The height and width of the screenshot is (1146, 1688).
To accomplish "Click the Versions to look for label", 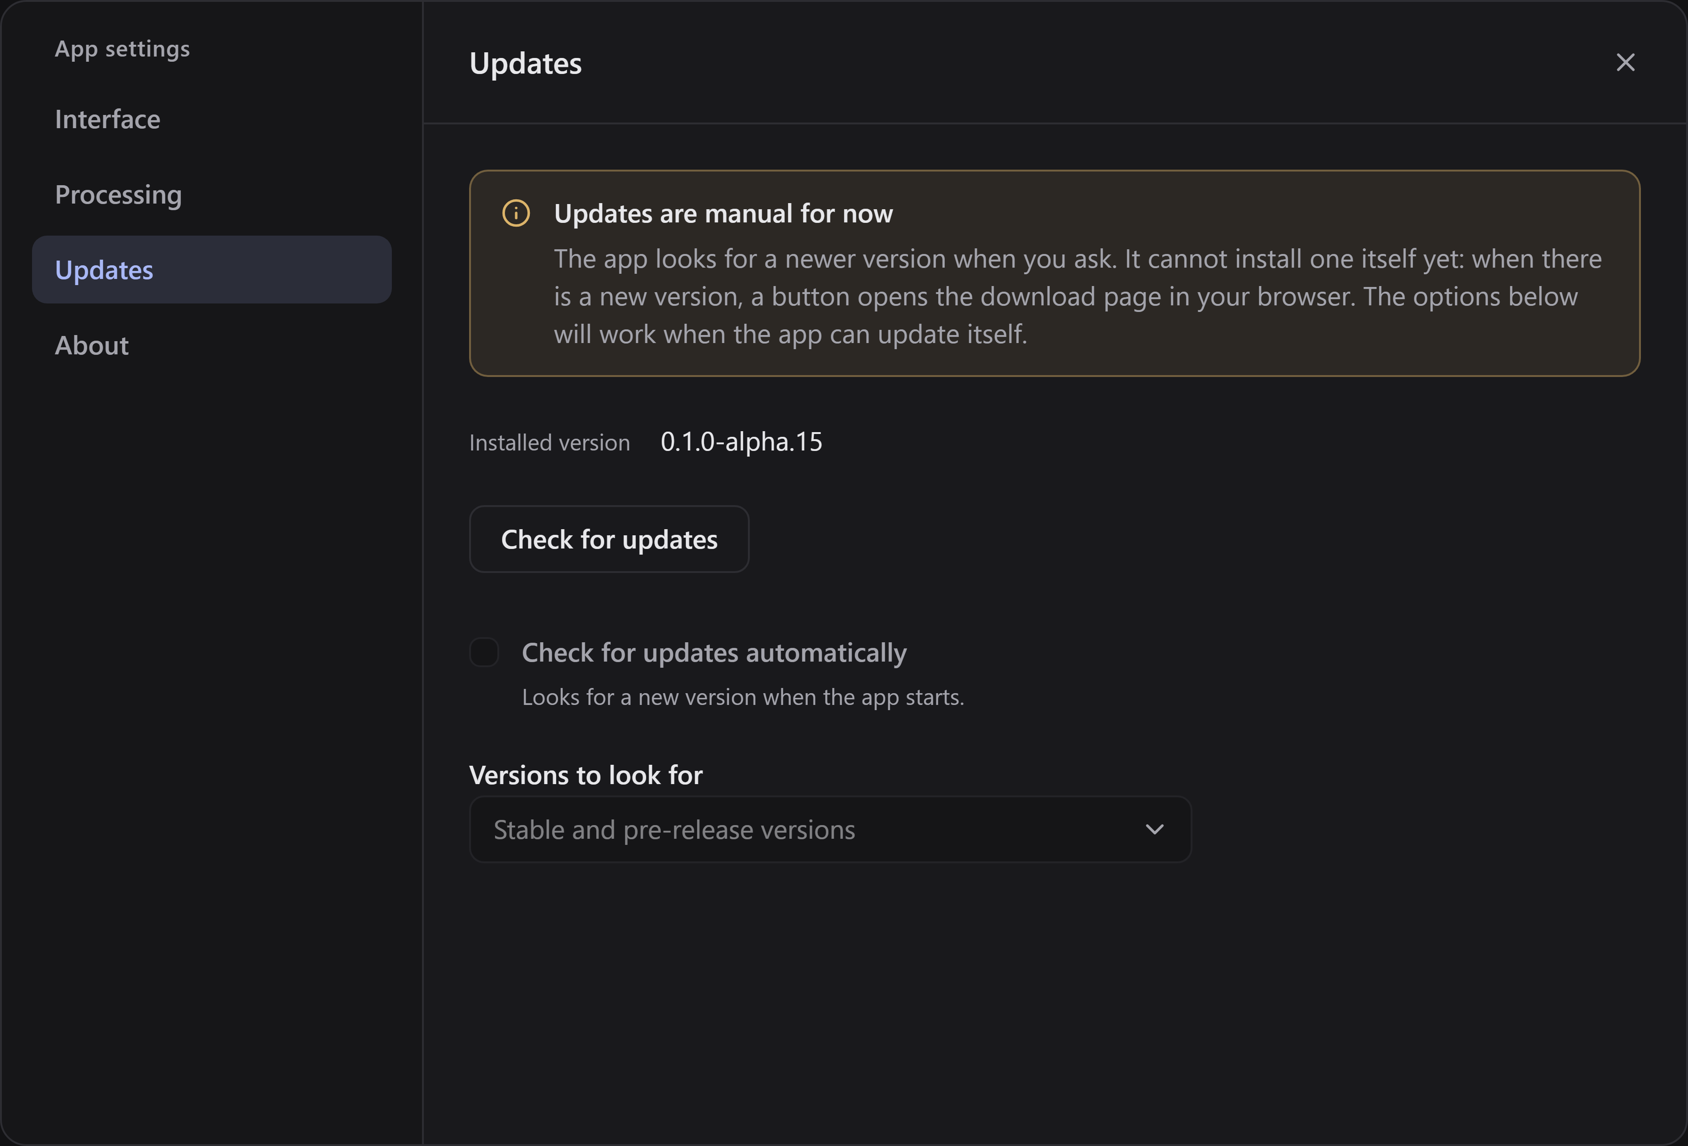I will tap(585, 775).
